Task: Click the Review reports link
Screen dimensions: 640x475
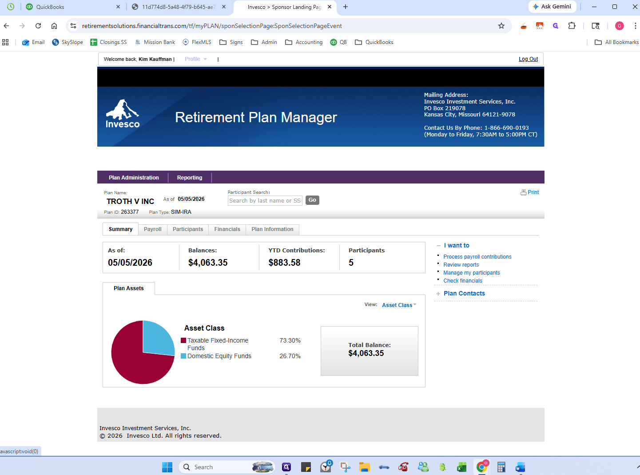Action: [x=461, y=265]
